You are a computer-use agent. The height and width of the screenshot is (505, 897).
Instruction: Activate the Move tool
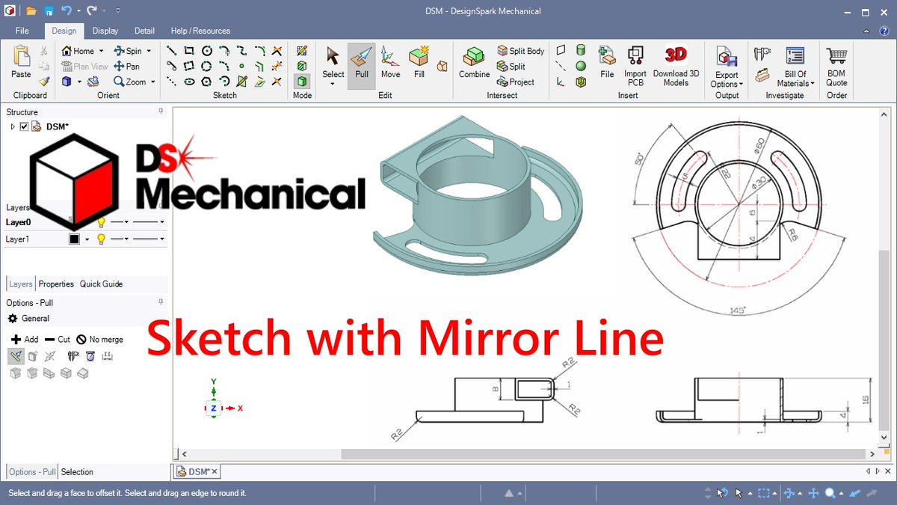tap(390, 64)
